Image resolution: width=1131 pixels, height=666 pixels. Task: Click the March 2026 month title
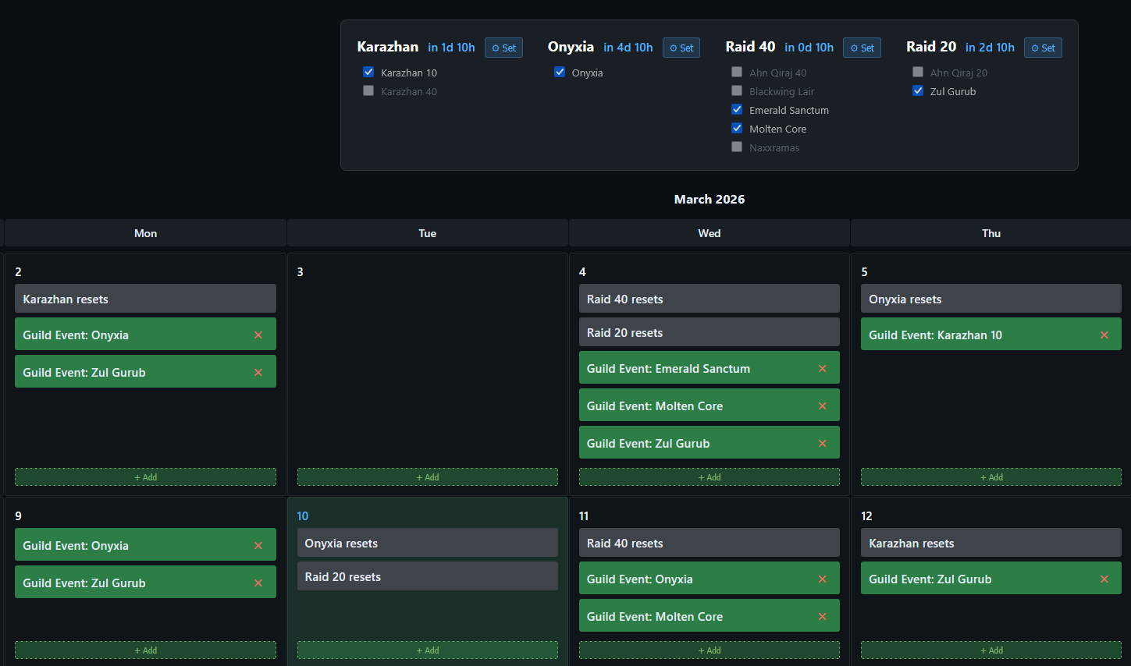tap(710, 199)
